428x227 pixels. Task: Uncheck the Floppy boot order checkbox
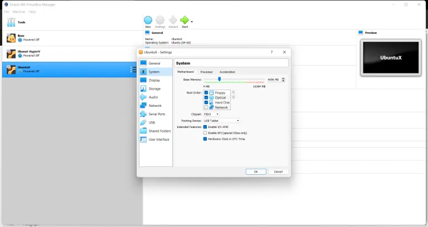point(206,93)
